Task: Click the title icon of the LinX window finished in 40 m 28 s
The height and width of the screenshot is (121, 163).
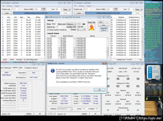Action: tap(2, 3)
